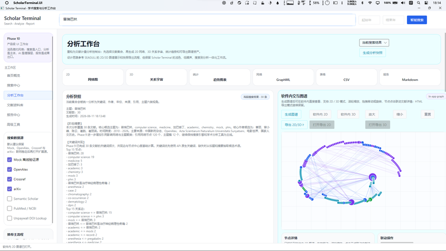Open Bluetooth status in the menu bar
Image resolution: width=446 pixels, height=251 pixels.
click(x=362, y=3)
